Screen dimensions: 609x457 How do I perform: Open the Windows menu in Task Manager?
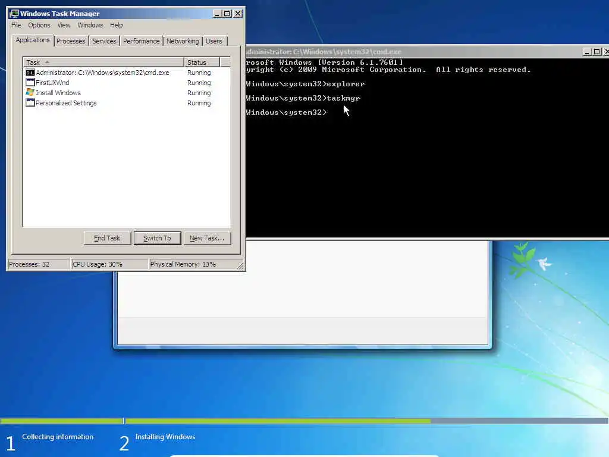point(90,25)
